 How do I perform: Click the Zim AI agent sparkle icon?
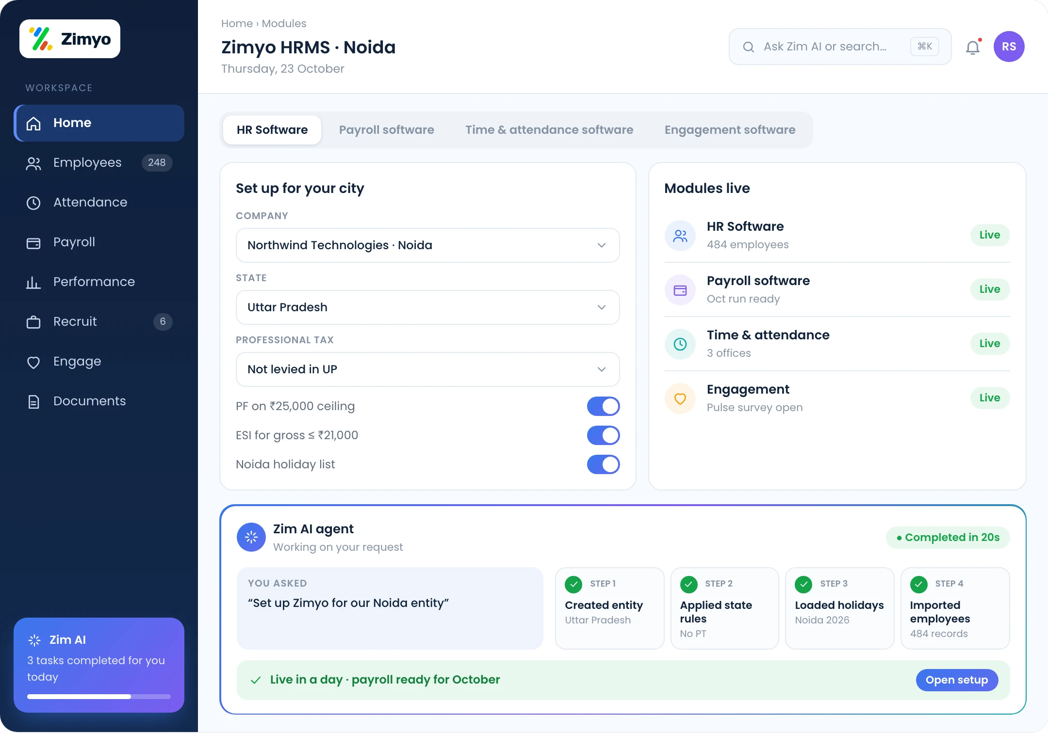[x=251, y=537]
